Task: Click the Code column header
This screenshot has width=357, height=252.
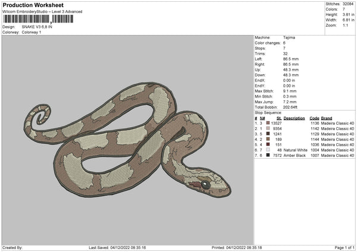Action: [x=314, y=118]
